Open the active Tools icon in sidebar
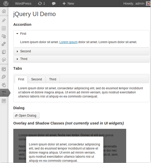The image size is (151, 163). (4, 93)
